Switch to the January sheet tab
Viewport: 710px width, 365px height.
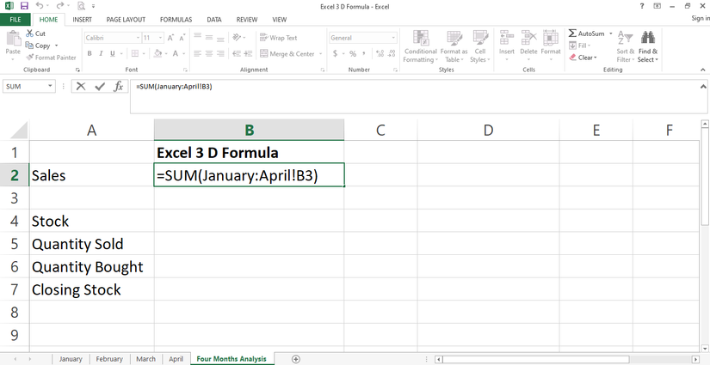point(71,359)
